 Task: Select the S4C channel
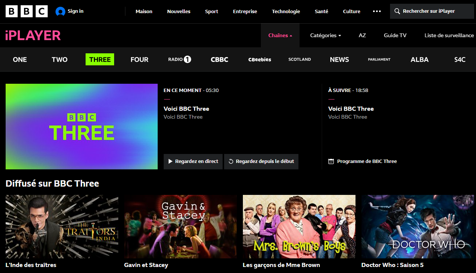[x=460, y=59]
